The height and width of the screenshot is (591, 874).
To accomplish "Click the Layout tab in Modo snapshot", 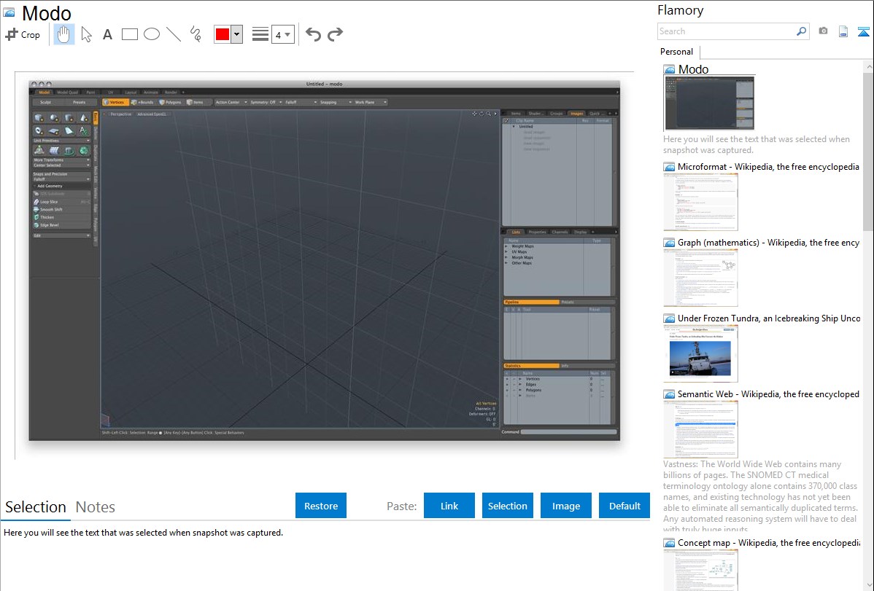I will coord(131,93).
